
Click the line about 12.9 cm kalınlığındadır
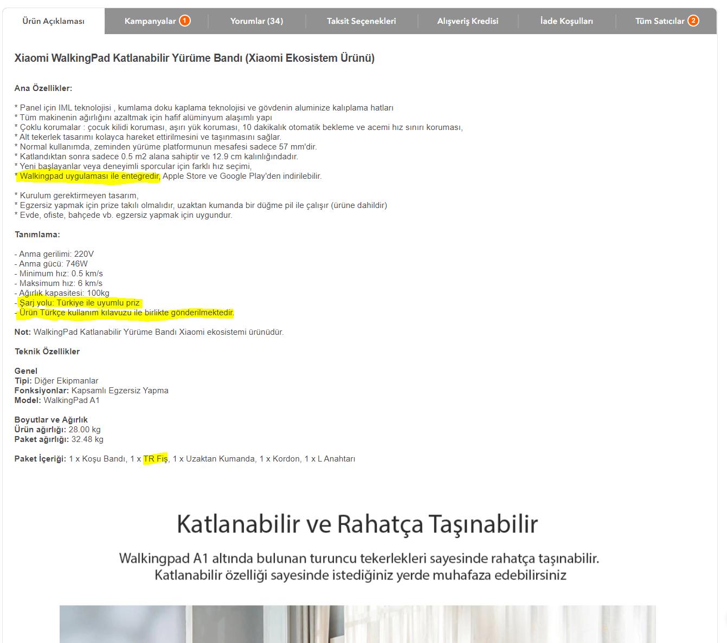click(156, 157)
